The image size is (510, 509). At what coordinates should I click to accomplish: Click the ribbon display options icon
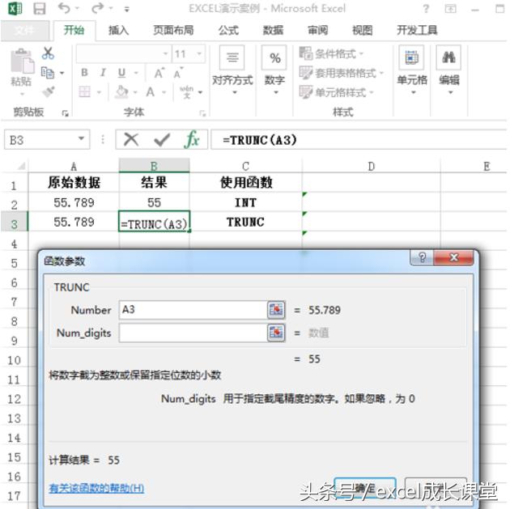pos(450,9)
